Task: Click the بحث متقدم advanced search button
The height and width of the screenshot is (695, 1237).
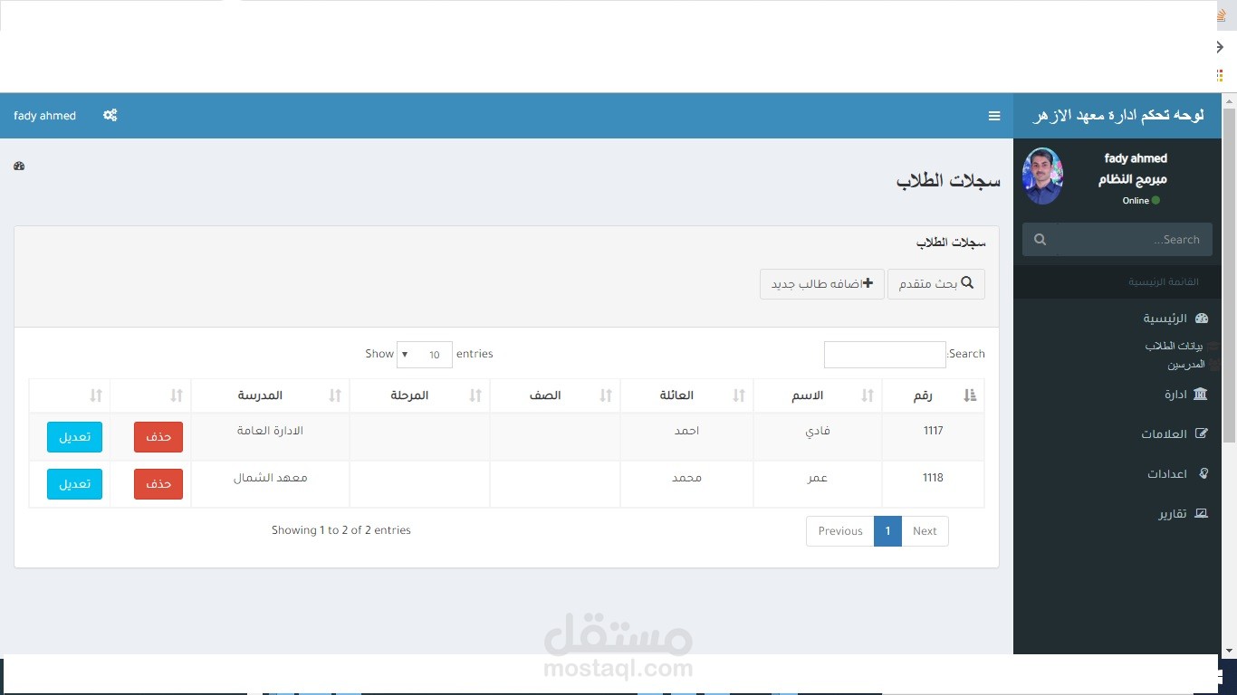Action: [936, 284]
